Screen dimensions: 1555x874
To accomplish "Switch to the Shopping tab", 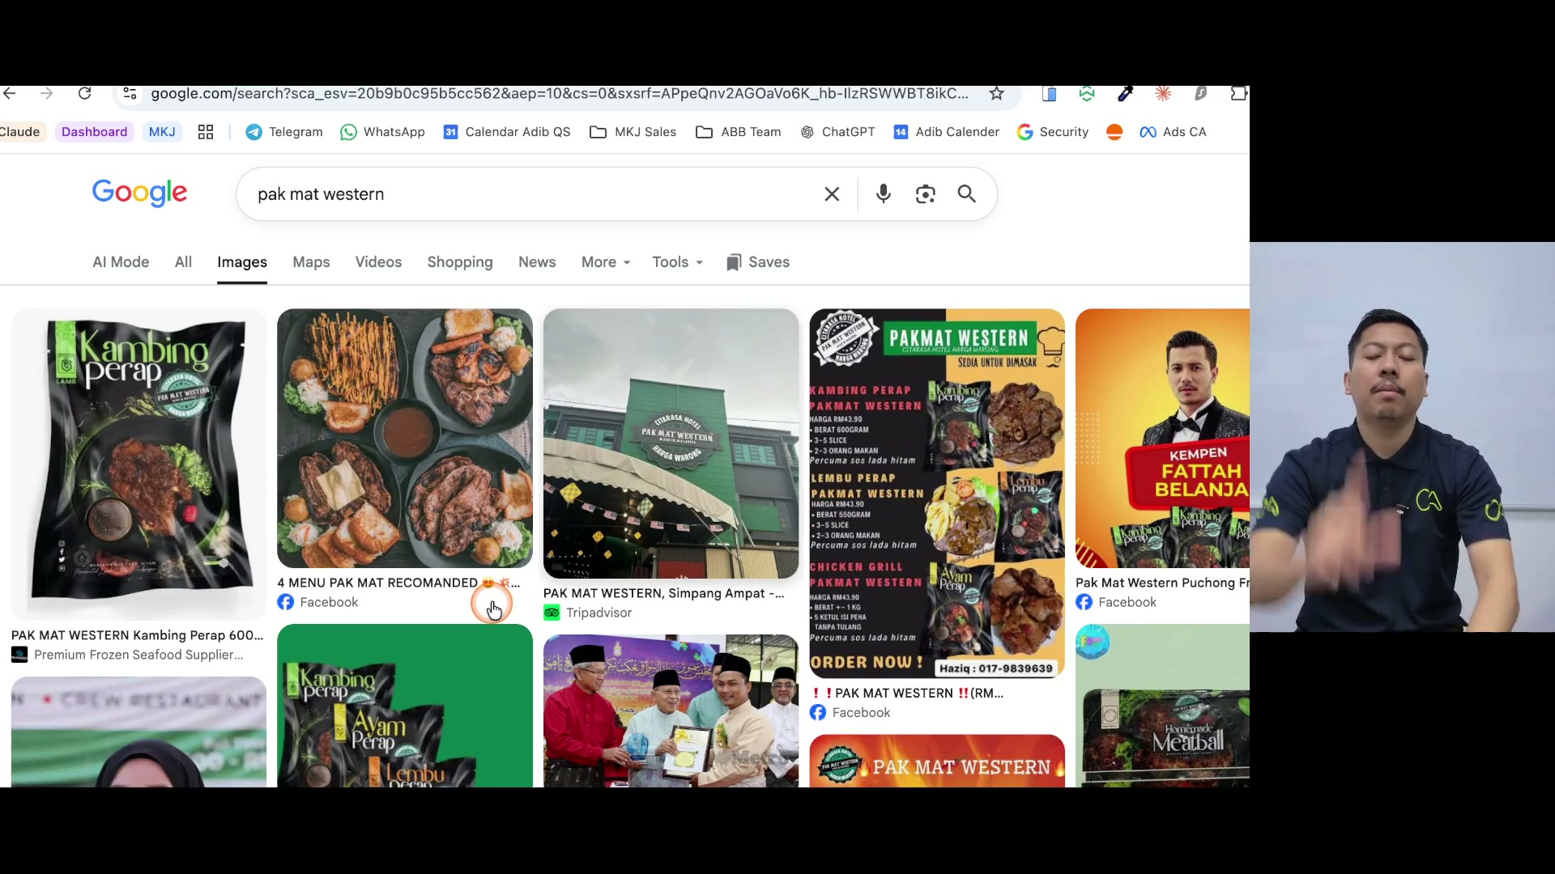I will tap(460, 262).
